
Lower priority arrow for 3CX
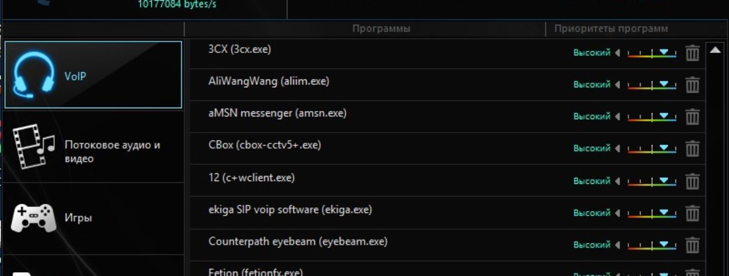coord(617,53)
